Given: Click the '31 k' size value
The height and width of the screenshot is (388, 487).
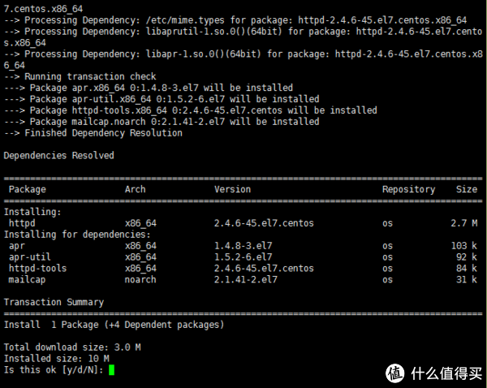Looking at the screenshot, I should tap(467, 279).
